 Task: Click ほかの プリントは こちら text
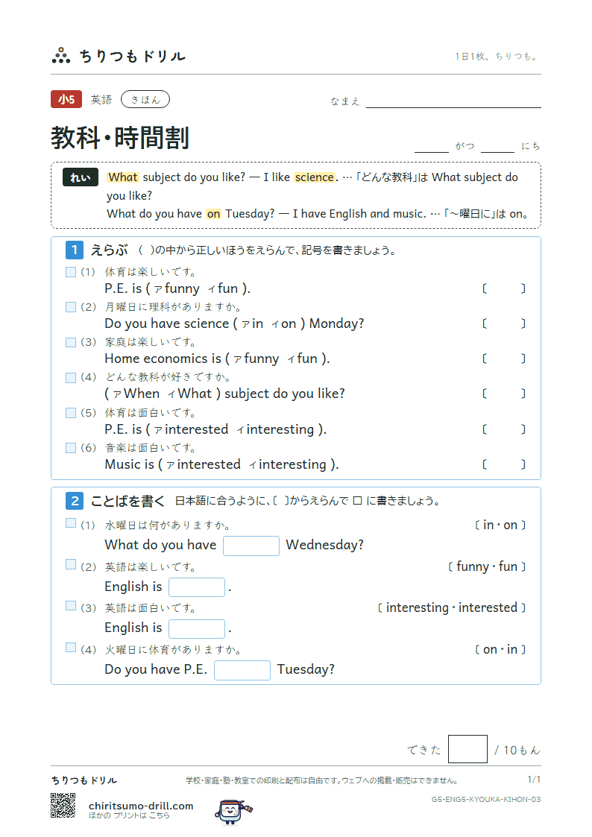[x=129, y=815]
